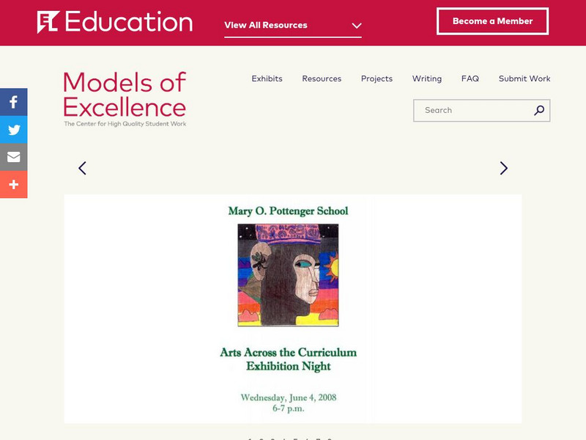Open the Writing menu item
586x440 pixels.
(426, 78)
